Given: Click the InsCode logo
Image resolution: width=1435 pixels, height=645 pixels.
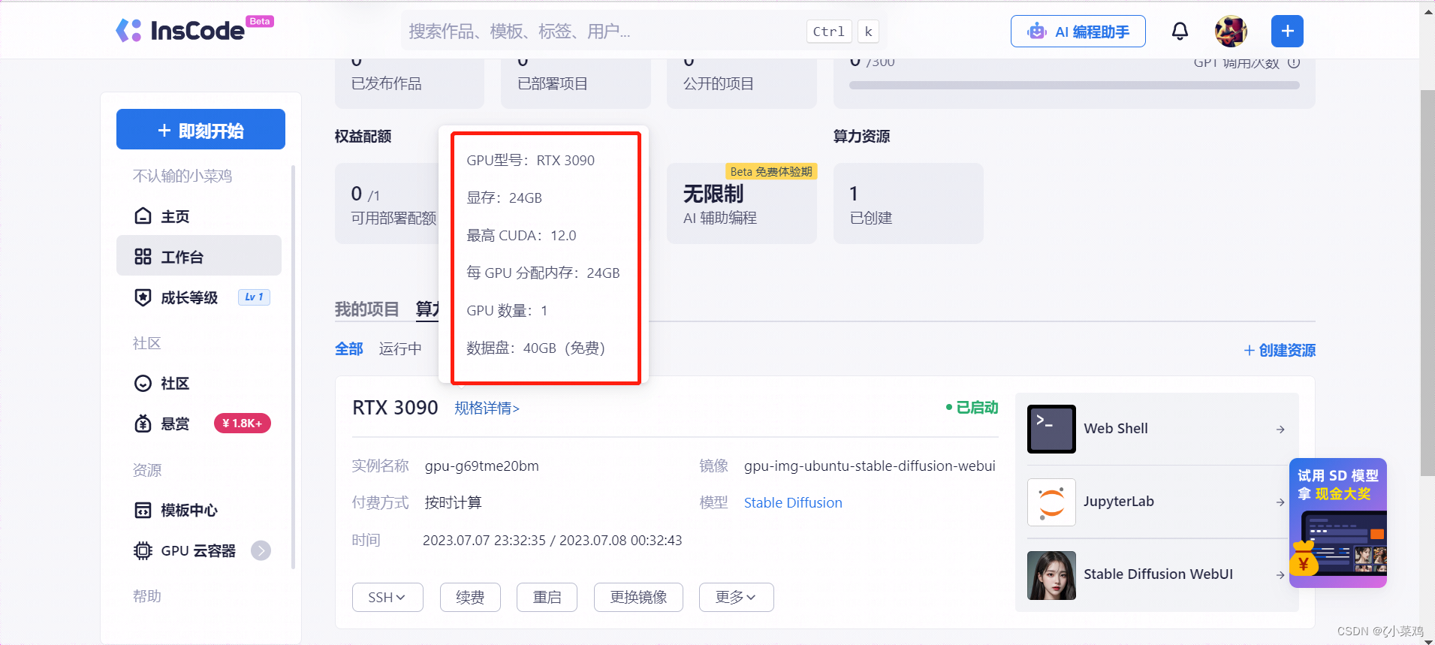Looking at the screenshot, I should (194, 30).
